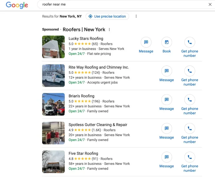
Task: Click the 'Sponsored' label
Action: tap(50, 29)
